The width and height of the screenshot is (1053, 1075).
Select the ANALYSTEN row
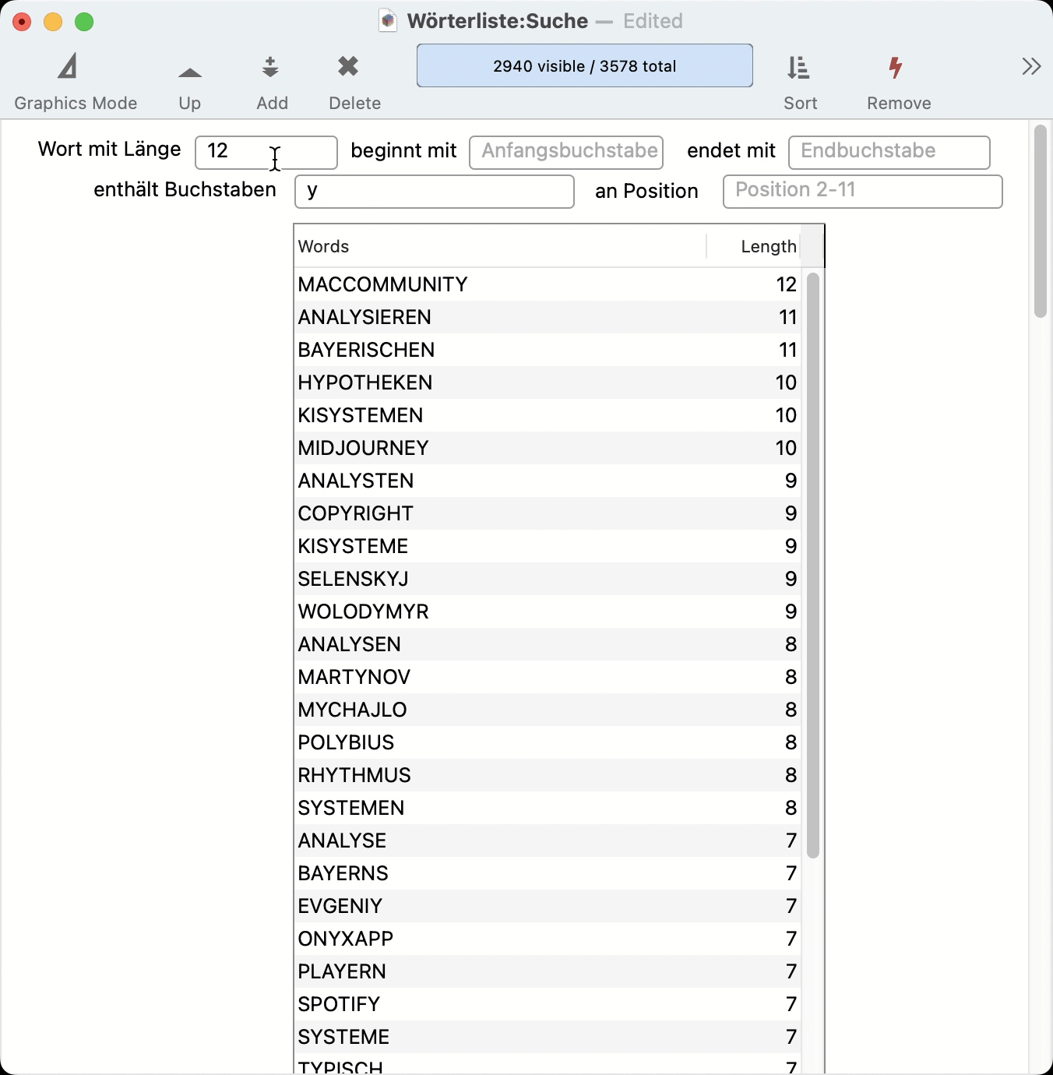[548, 481]
